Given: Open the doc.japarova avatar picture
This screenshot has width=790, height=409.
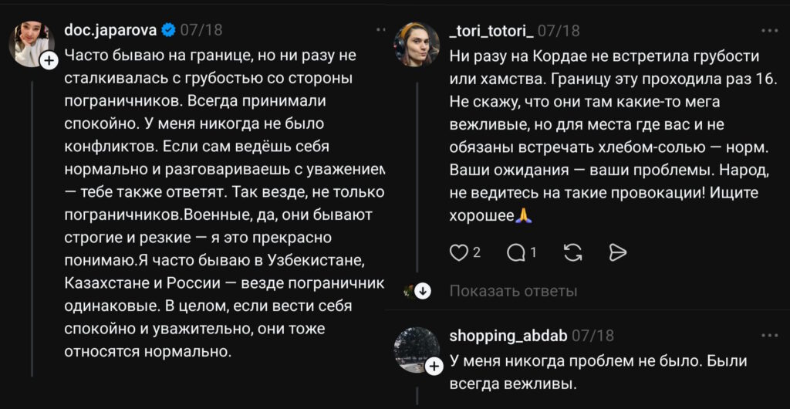Looking at the screenshot, I should pyautogui.click(x=31, y=44).
